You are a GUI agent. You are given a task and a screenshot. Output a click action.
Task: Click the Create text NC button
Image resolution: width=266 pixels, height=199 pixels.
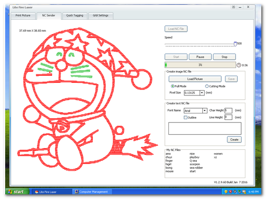coord(234,140)
